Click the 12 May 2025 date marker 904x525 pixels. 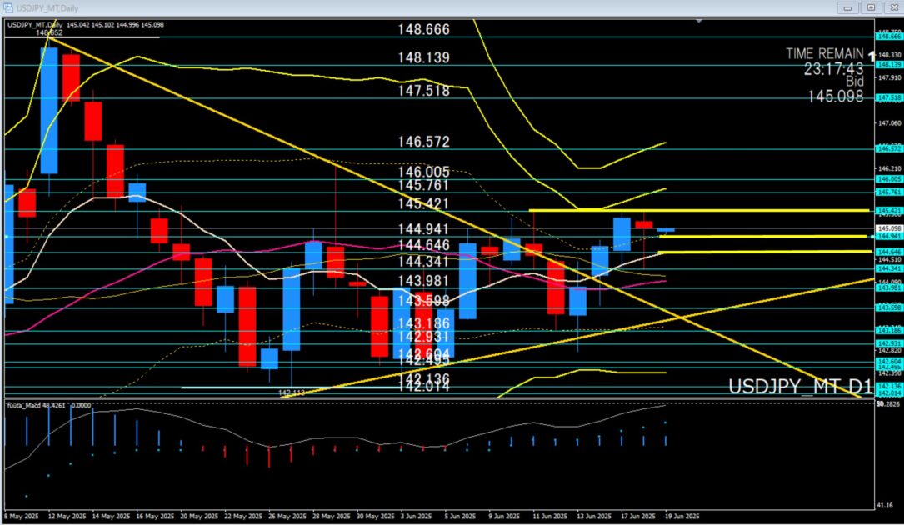tap(67, 517)
